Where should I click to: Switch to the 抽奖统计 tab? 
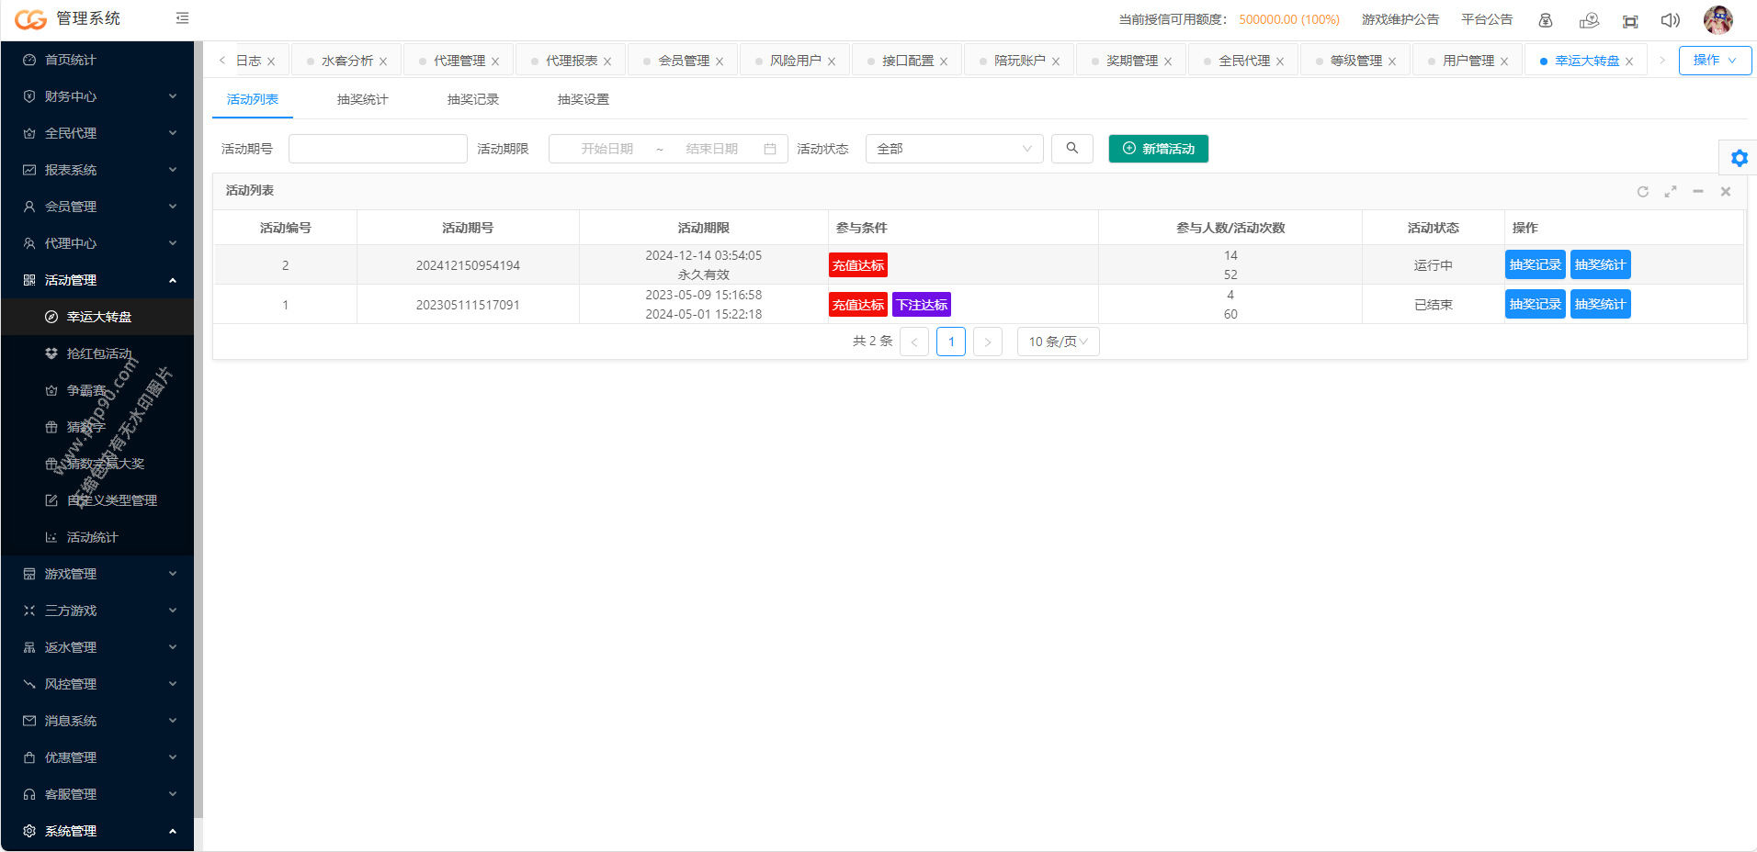tap(362, 99)
